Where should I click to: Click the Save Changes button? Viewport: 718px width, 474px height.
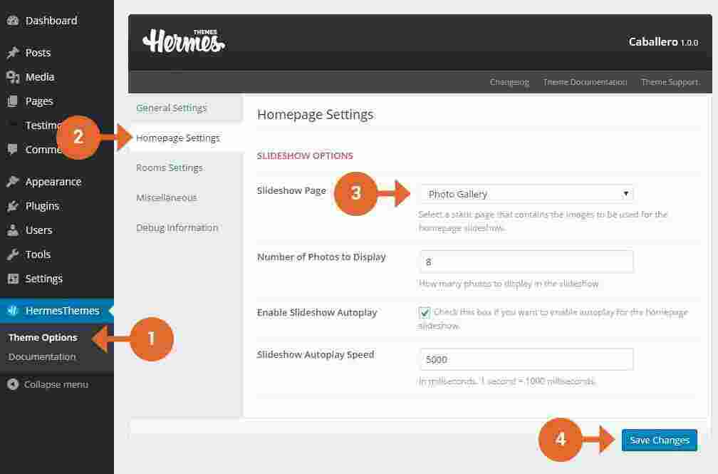[659, 440]
